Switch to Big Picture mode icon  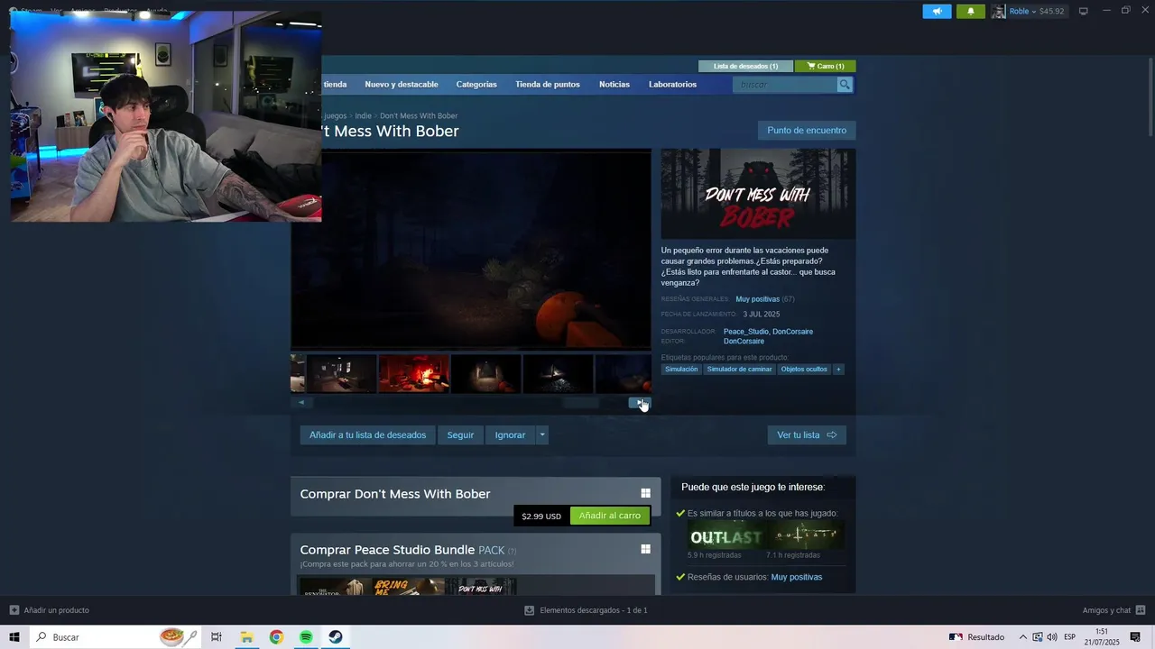click(1084, 11)
